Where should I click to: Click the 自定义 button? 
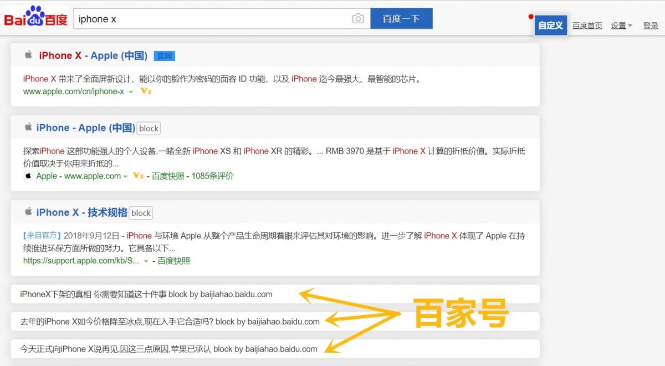(x=551, y=26)
